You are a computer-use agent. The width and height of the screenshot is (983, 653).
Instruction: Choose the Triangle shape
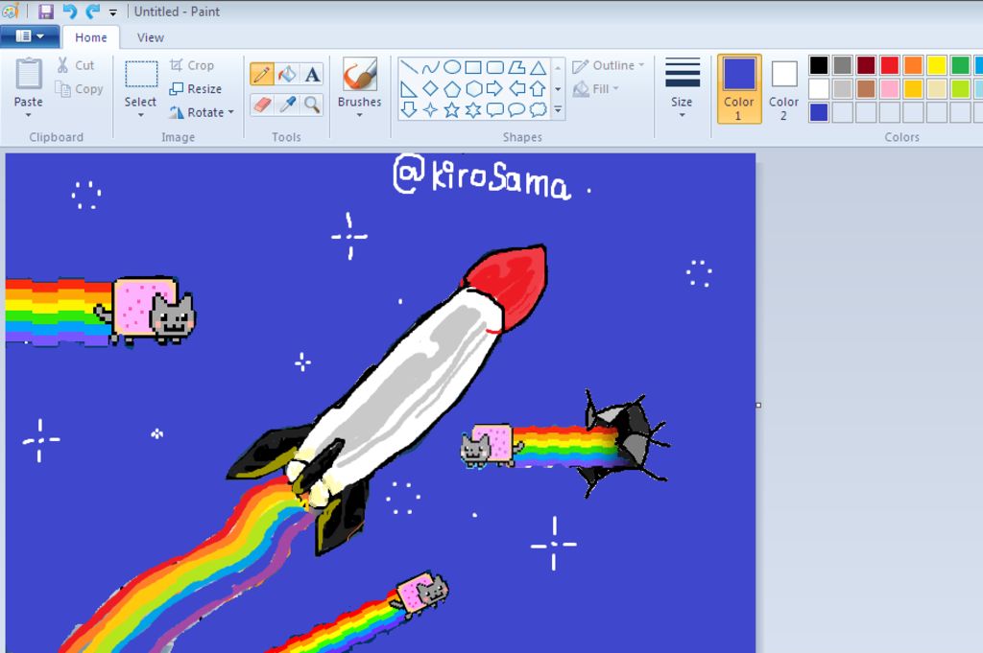(x=538, y=67)
